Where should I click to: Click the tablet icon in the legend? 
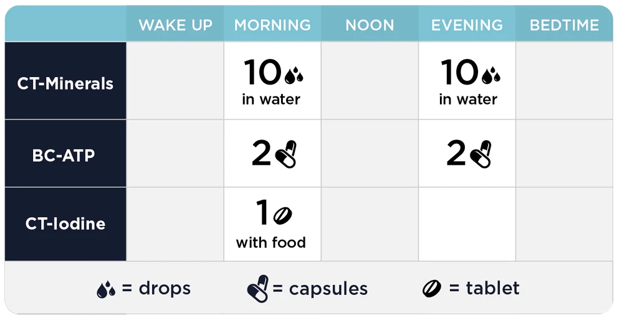click(432, 289)
